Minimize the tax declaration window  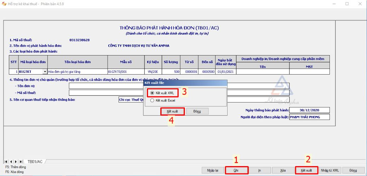(x=333, y=4)
